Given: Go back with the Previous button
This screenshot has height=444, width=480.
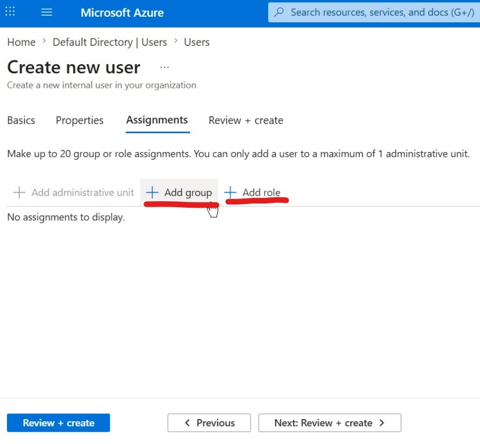Looking at the screenshot, I should (209, 423).
